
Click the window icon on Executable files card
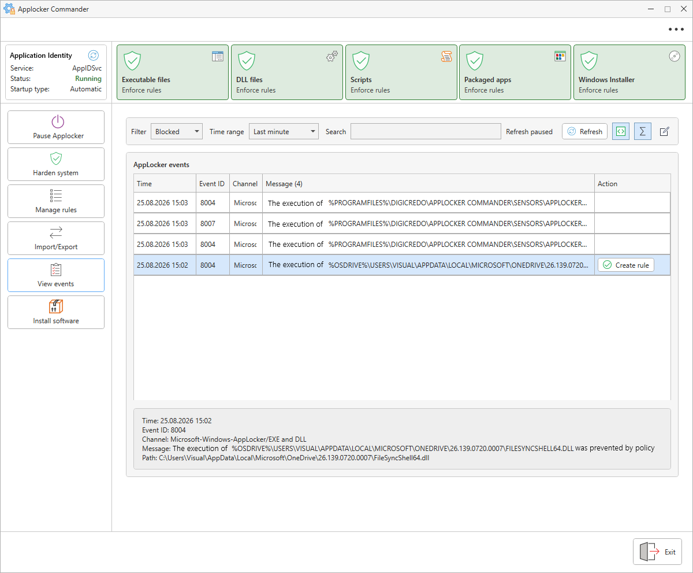[217, 56]
